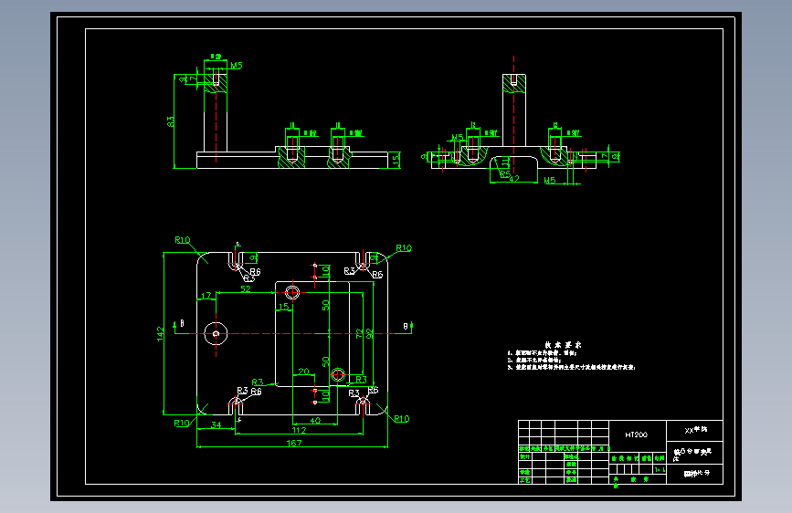Select the 52 dimension text

(246, 288)
